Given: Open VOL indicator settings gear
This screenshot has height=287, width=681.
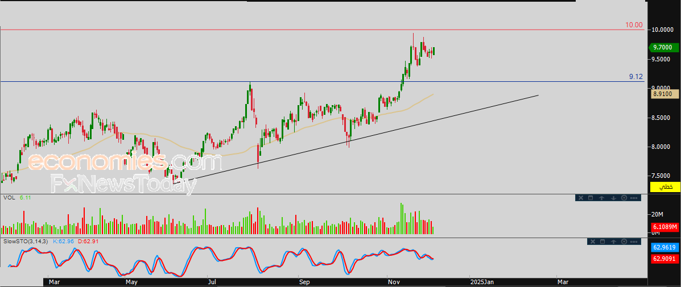Looking at the screenshot, I should pyautogui.click(x=624, y=198).
